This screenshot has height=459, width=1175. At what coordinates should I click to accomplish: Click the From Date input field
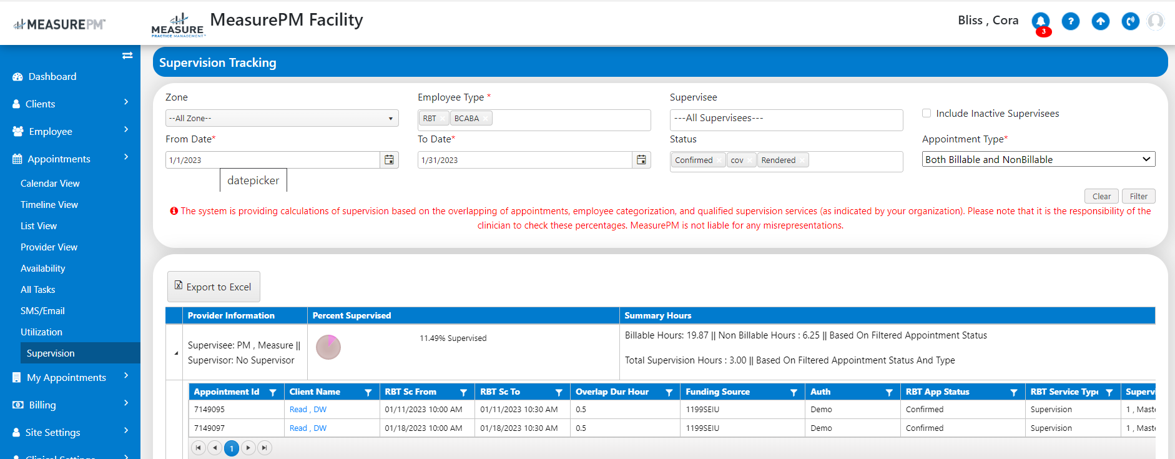click(x=273, y=160)
